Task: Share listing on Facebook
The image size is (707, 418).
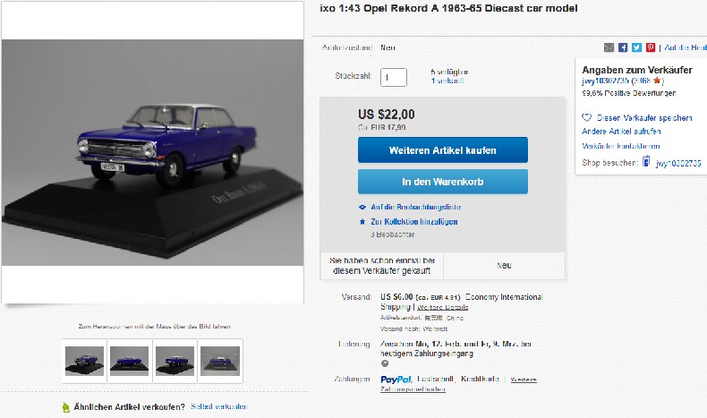Action: 623,47
